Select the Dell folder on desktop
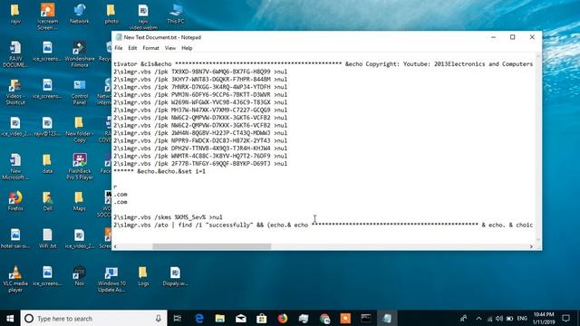Viewport: 580px width, 326px height. tap(47, 201)
